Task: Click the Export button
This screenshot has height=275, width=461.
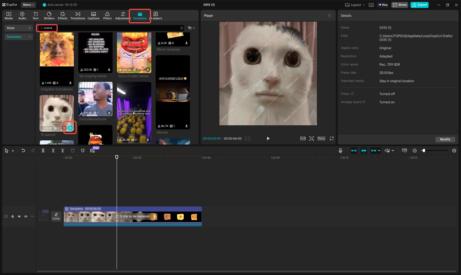Action: click(420, 5)
